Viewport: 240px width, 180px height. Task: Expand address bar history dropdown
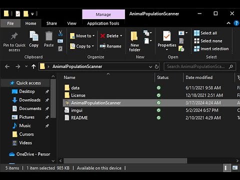[x=150, y=67]
